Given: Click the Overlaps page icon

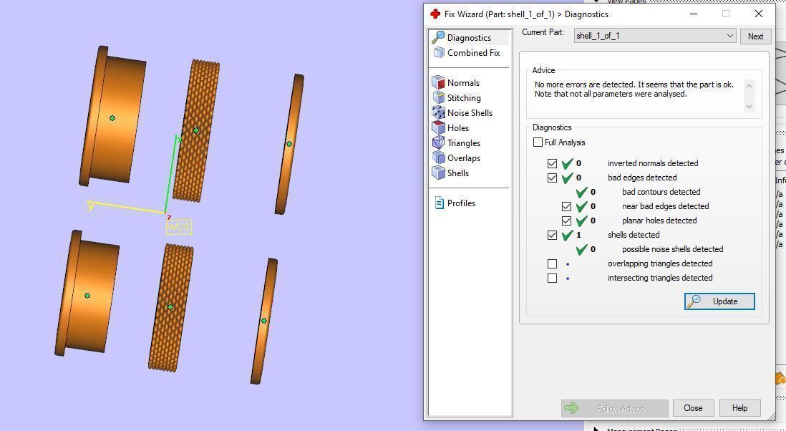Looking at the screenshot, I should (x=439, y=158).
